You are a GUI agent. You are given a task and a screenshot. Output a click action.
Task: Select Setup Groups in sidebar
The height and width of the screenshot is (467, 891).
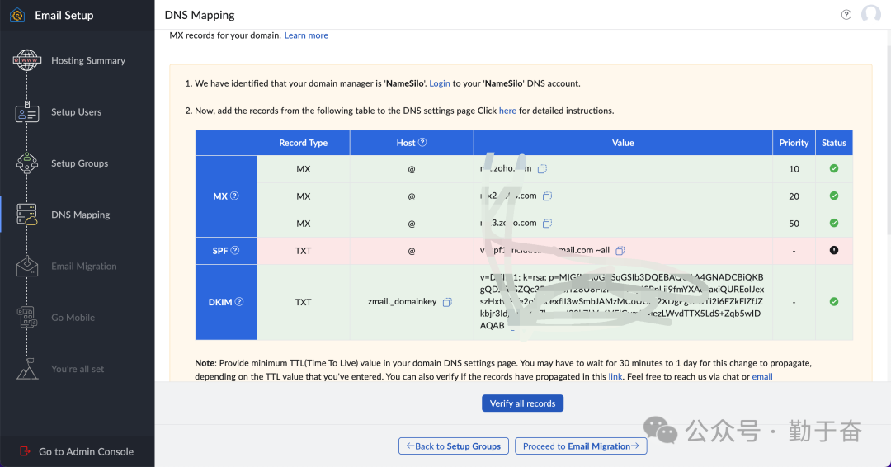[x=79, y=163]
